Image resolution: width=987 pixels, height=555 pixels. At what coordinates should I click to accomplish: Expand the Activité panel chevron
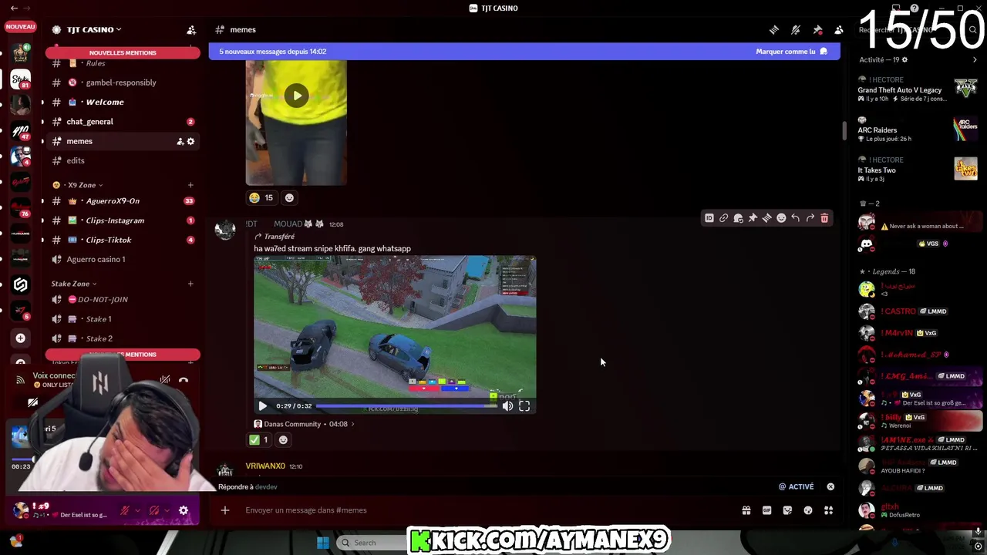[x=975, y=60]
